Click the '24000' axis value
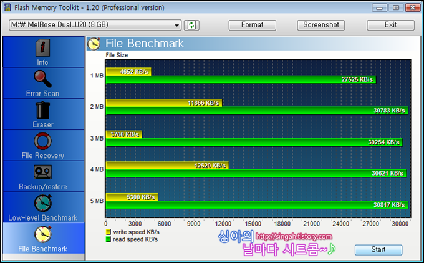Viewport: 424px width, 263px height. (x=340, y=224)
